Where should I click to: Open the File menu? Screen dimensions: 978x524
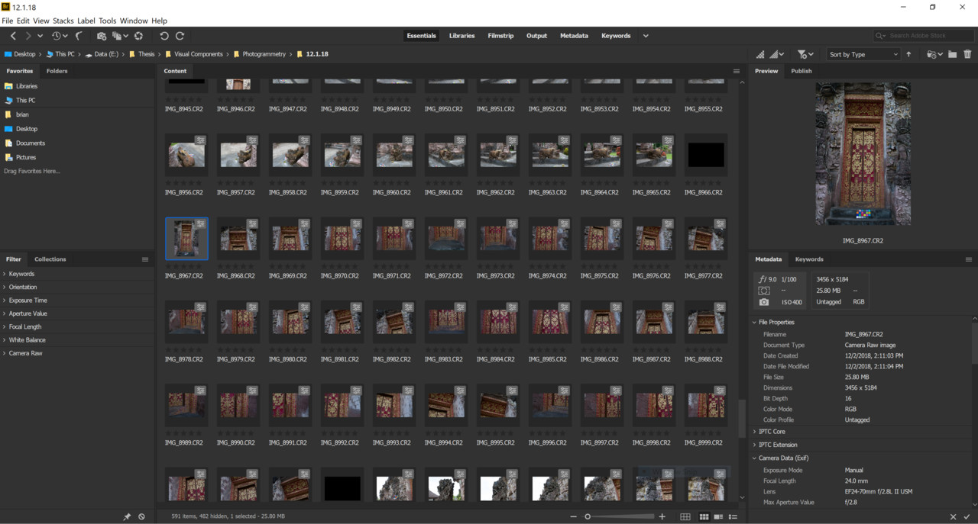tap(7, 21)
